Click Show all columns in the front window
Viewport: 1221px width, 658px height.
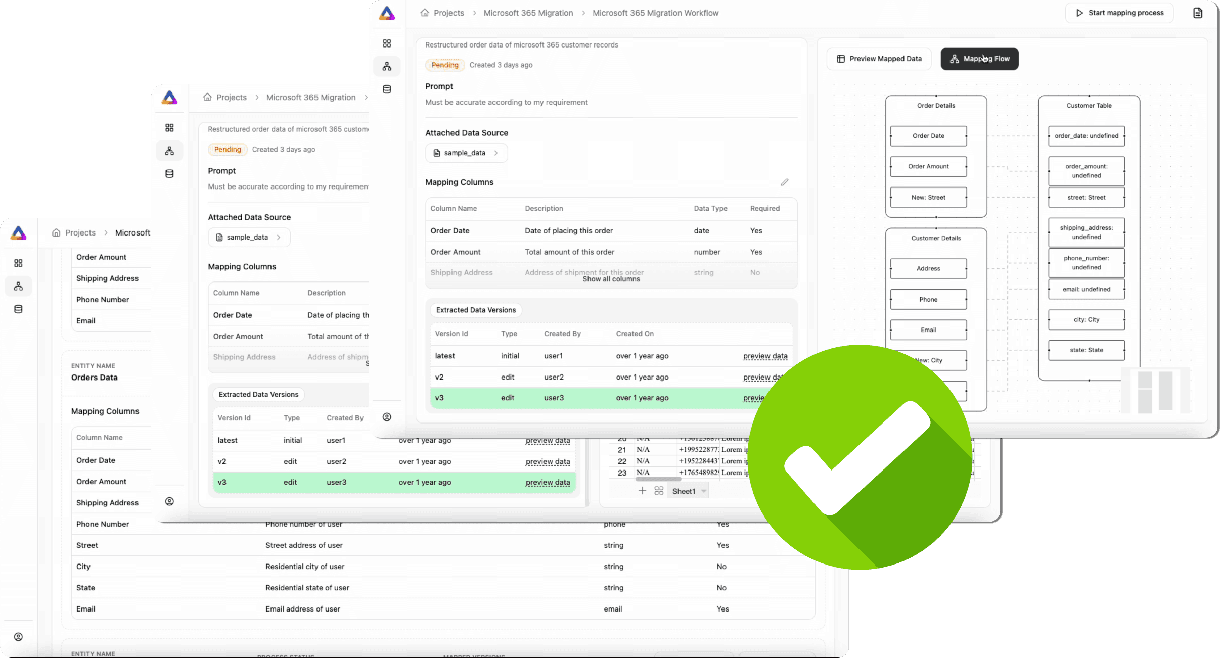point(611,279)
